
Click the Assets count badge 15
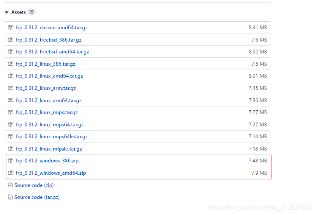coord(31,12)
